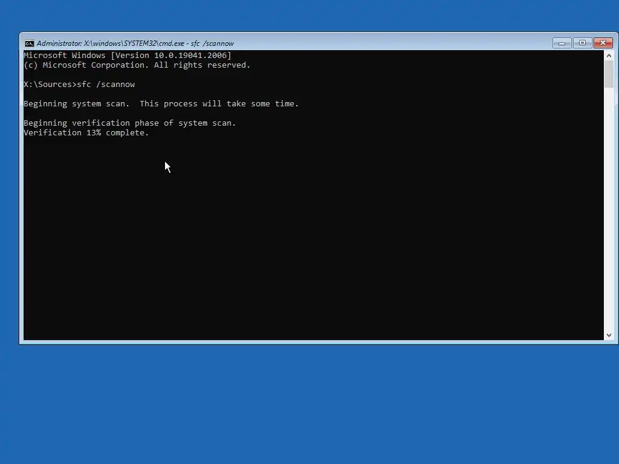Click 'Beginning verification phase of system scan.' line
The width and height of the screenshot is (619, 464).
[x=130, y=123]
